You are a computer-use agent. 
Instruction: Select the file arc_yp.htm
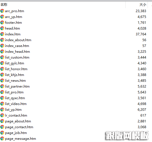click(14, 17)
